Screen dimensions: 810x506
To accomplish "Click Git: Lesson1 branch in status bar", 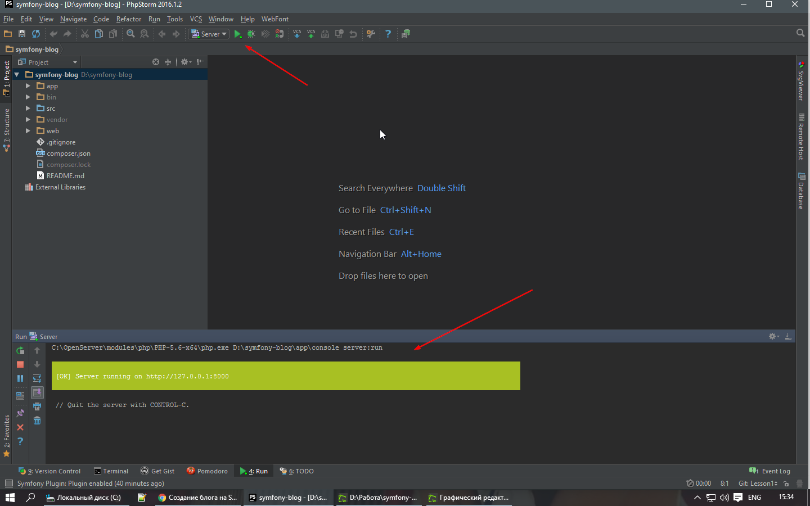I will coord(758,484).
